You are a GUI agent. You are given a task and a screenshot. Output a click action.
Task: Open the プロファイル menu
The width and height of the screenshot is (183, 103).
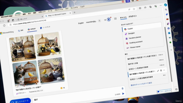[59, 10]
